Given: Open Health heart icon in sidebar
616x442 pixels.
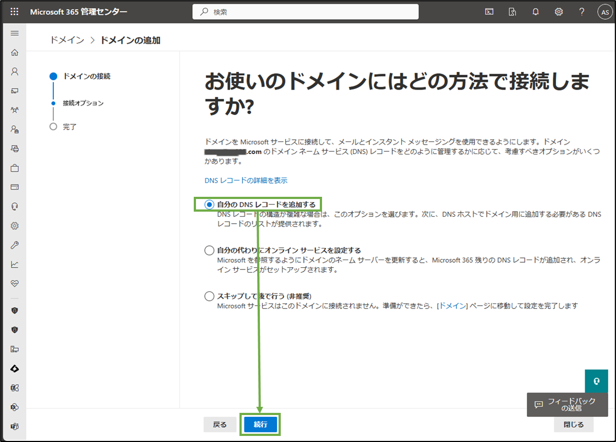Looking at the screenshot, I should pyautogui.click(x=14, y=284).
